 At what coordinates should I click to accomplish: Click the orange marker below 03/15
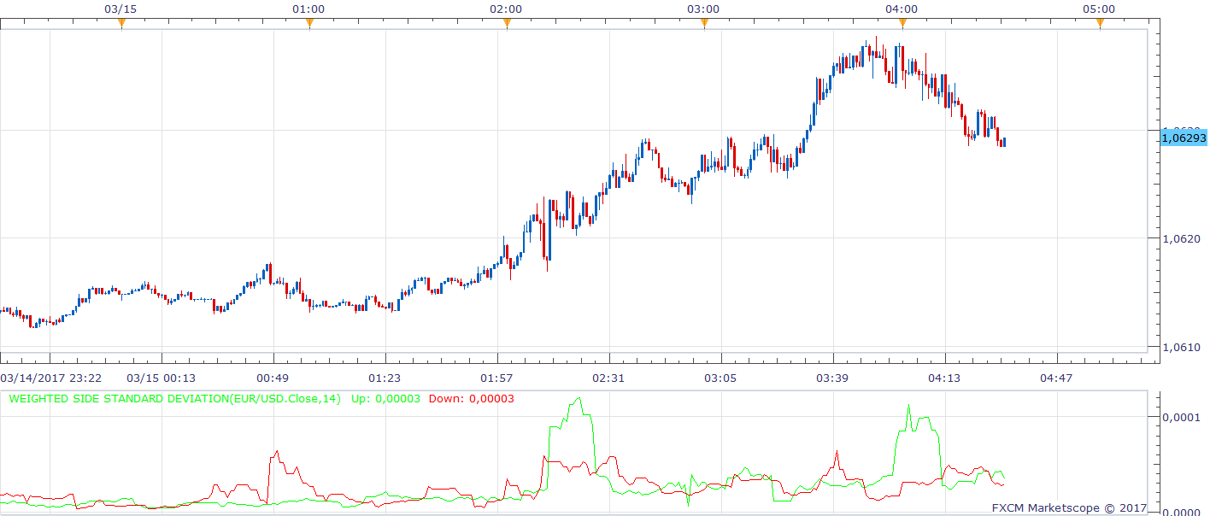[x=121, y=24]
